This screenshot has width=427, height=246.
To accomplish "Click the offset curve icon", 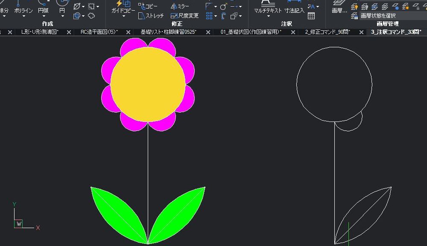I will tap(224, 16).
